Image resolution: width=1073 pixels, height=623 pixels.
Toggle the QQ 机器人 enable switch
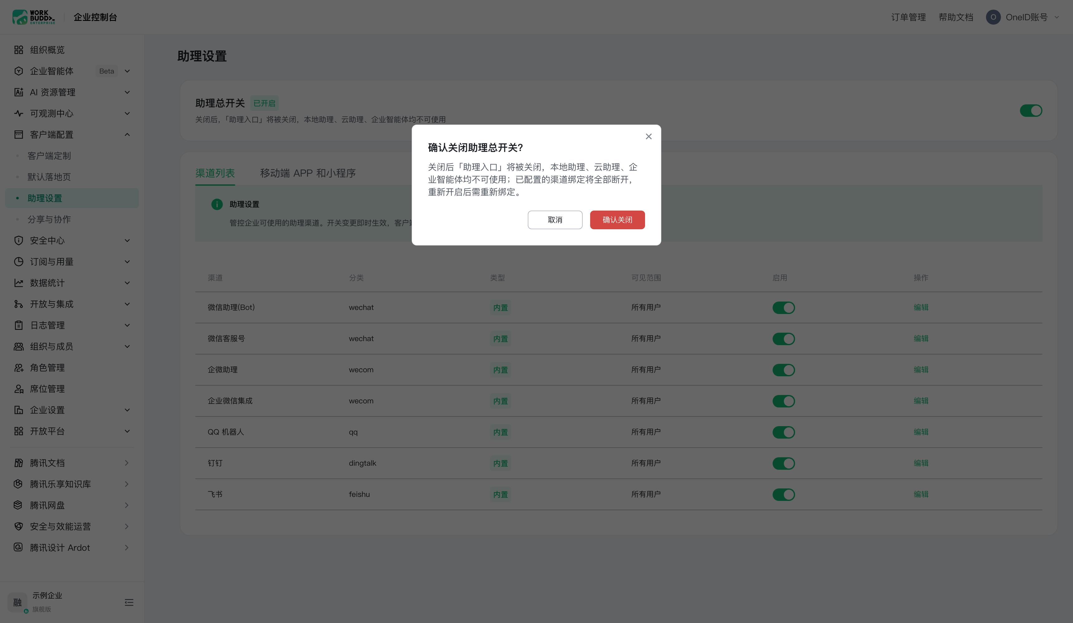(x=784, y=432)
